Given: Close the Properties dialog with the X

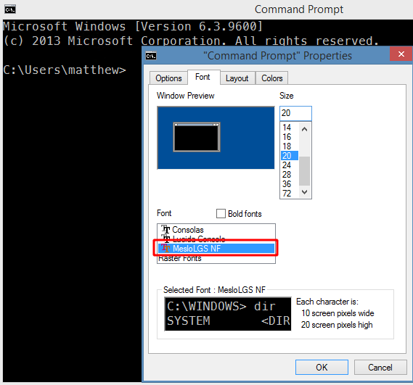Looking at the screenshot, I should 401,54.
